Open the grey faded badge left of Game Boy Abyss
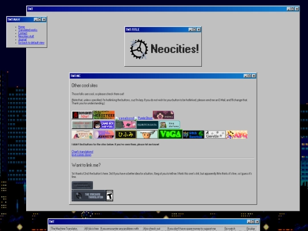The width and height of the screenshot is (308, 231). pyautogui.click(x=82, y=125)
